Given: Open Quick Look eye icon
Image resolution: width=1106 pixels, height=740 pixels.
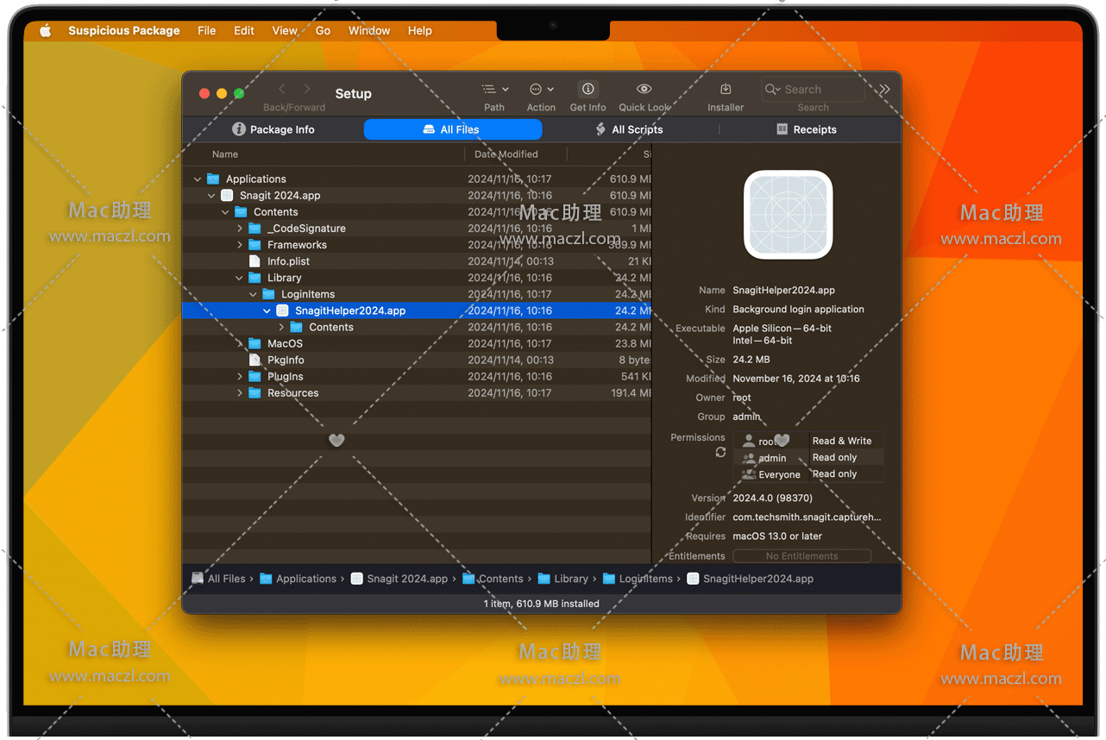Looking at the screenshot, I should click(x=644, y=90).
